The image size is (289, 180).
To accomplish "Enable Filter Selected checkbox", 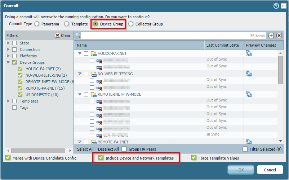I will (245, 149).
